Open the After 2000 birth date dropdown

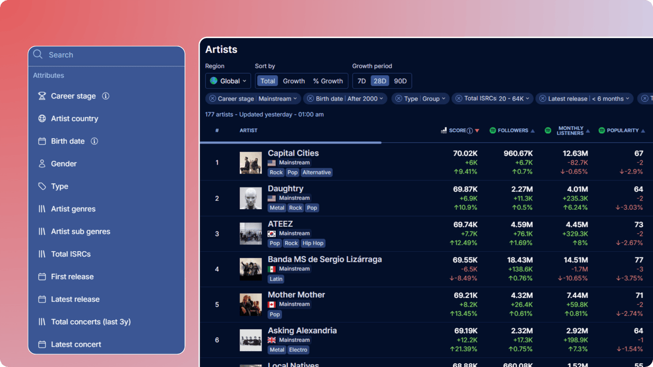coord(365,98)
